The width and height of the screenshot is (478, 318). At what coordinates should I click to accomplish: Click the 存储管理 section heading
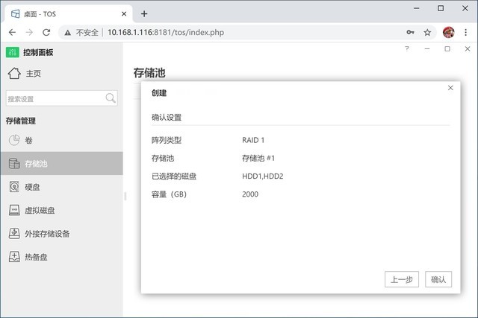click(x=21, y=121)
